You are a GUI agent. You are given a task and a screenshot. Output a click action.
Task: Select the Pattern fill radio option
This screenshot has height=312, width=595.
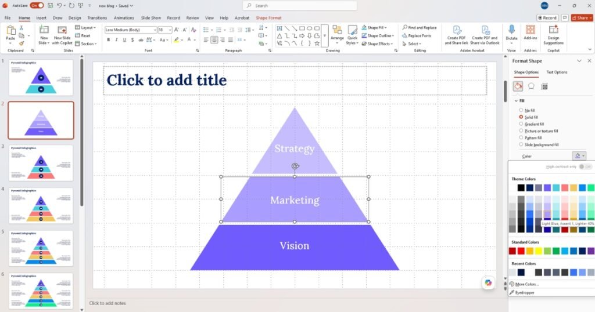tap(521, 137)
